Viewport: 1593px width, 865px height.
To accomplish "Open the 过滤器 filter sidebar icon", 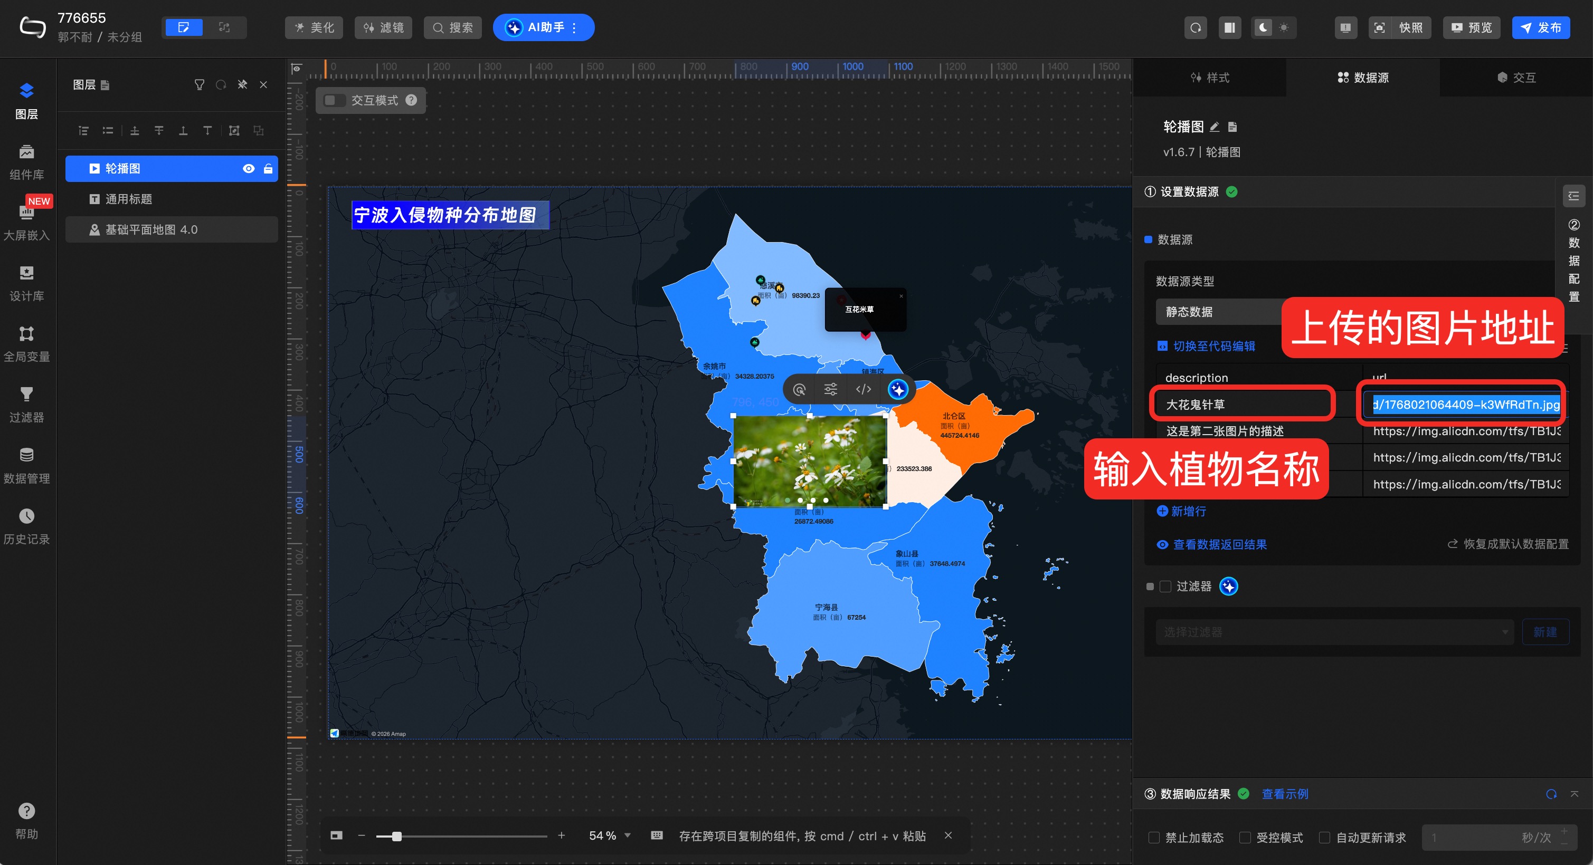I will [26, 404].
